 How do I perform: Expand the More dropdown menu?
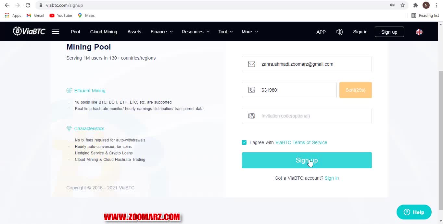coord(250,32)
